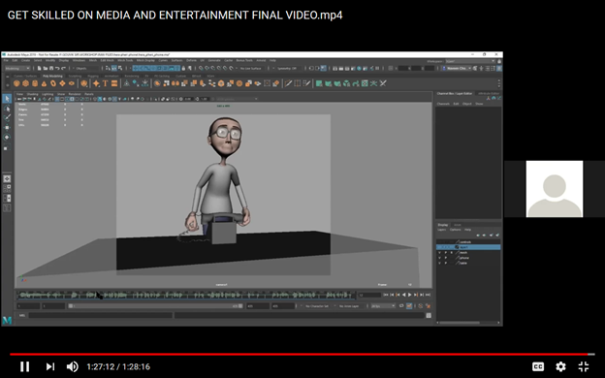The height and width of the screenshot is (378, 605).
Task: Switch to single-pane viewport layout
Action: (7, 178)
